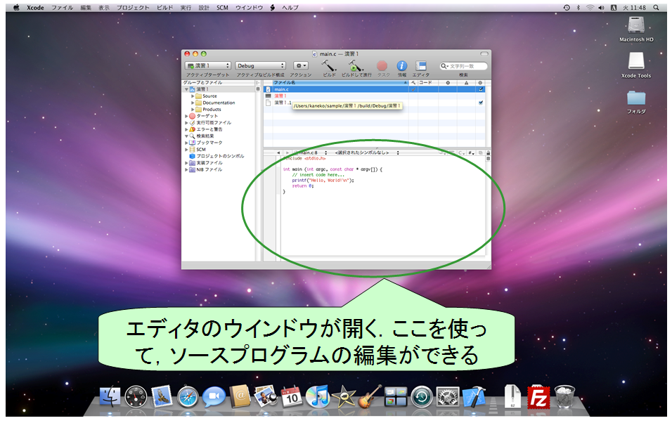Select the ターゲット target icon
672x423 pixels.
pyautogui.click(x=193, y=116)
